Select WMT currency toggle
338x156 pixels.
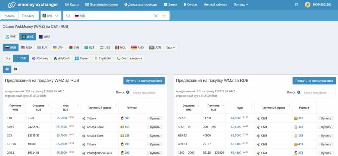coord(11,37)
